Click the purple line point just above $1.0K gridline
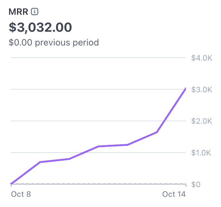Viewport: 221px width, 207px height. point(98,146)
